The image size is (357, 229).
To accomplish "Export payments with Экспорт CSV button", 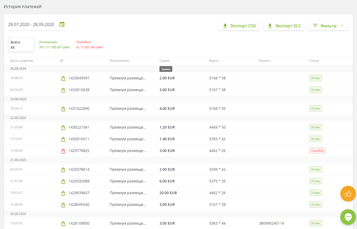I will [239, 26].
